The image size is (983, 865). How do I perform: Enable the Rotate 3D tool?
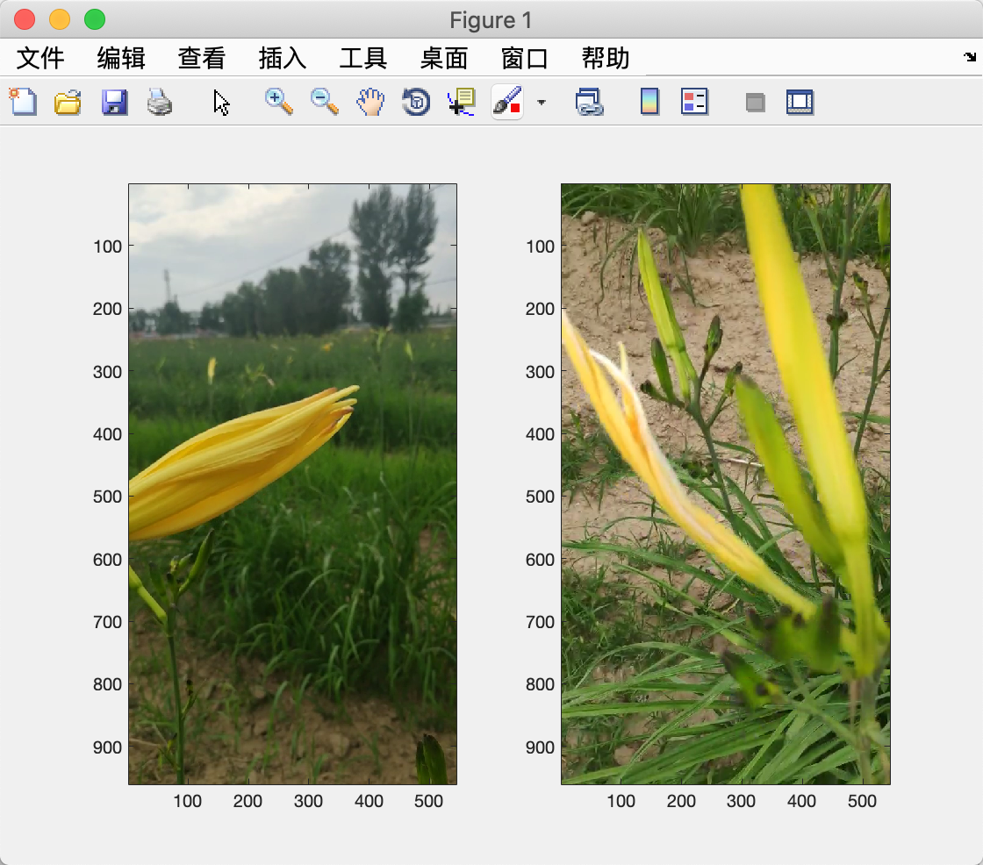[415, 102]
